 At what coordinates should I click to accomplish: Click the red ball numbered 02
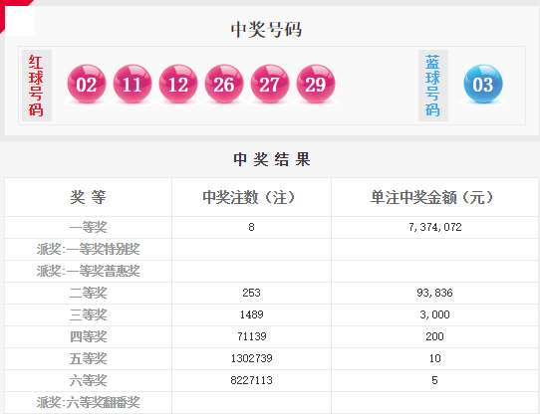87,84
